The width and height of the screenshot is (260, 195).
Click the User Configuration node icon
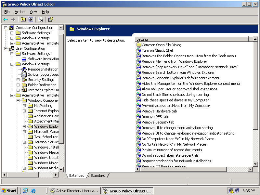[12, 48]
